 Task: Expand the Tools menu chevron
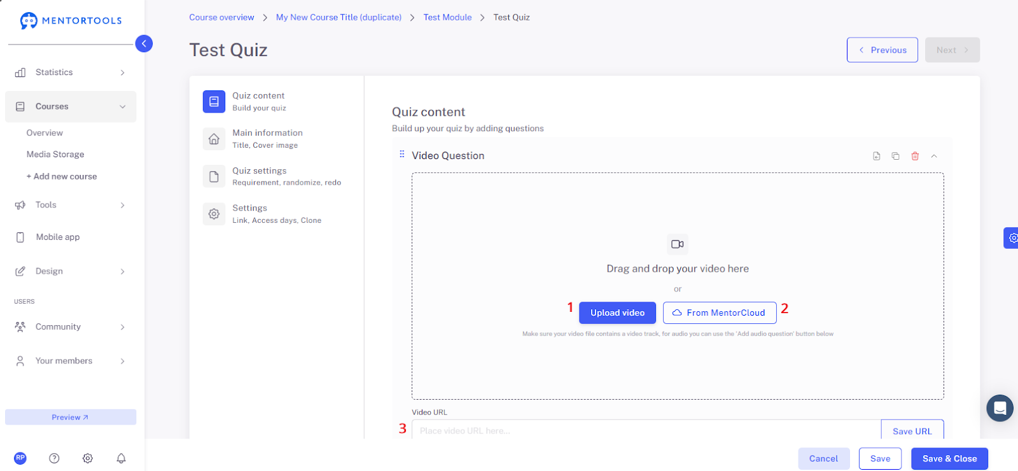coord(122,205)
